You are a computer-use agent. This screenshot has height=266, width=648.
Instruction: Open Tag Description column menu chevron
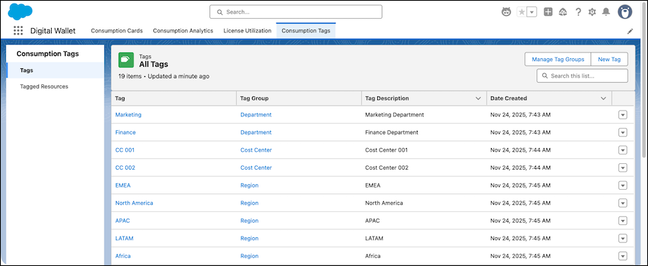[x=478, y=98]
